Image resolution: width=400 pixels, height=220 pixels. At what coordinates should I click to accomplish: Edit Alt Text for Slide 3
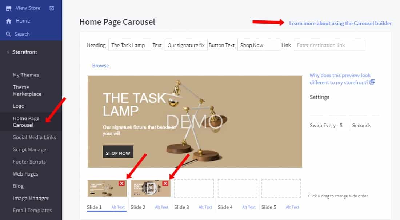[205, 207]
